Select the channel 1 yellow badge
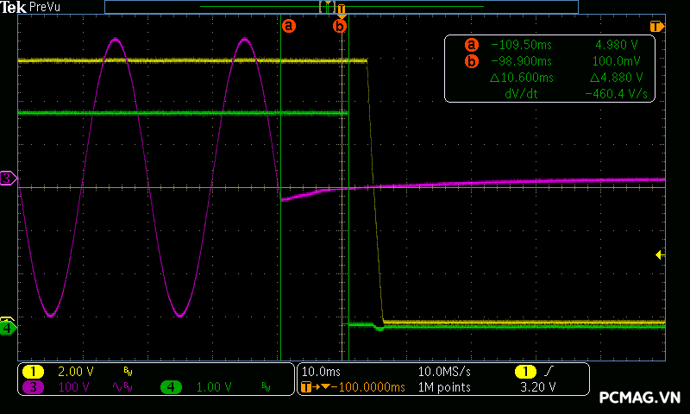 tap(33, 372)
